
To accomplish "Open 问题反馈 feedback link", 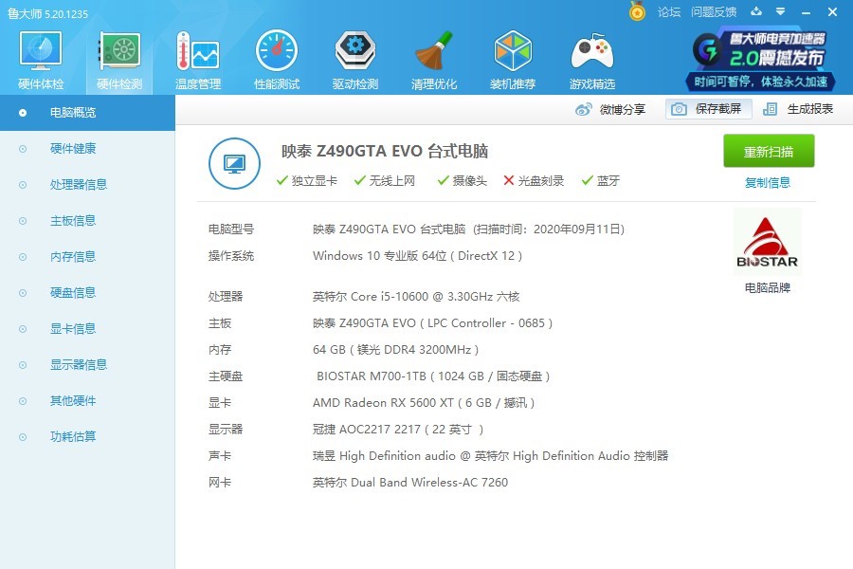I will tap(714, 12).
